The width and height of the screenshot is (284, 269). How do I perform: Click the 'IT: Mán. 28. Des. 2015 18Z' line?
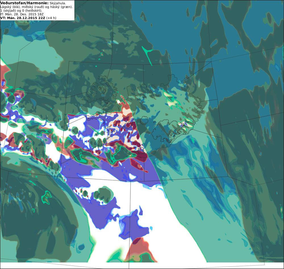pyautogui.click(x=22, y=14)
